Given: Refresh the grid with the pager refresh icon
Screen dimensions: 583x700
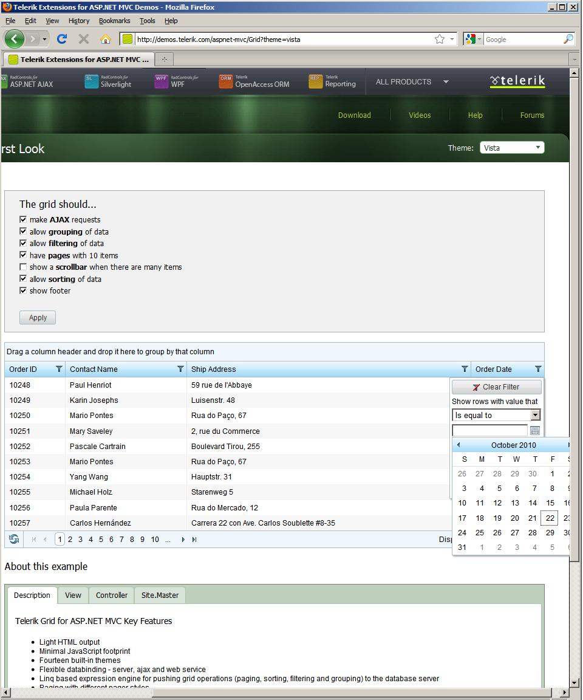Looking at the screenshot, I should (x=14, y=540).
